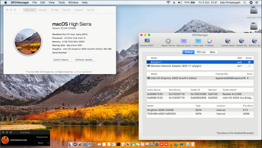Switch to Memory tab in About This Mac
Image resolution: width=262 pixels, height=148 pixels.
(x=67, y=10)
